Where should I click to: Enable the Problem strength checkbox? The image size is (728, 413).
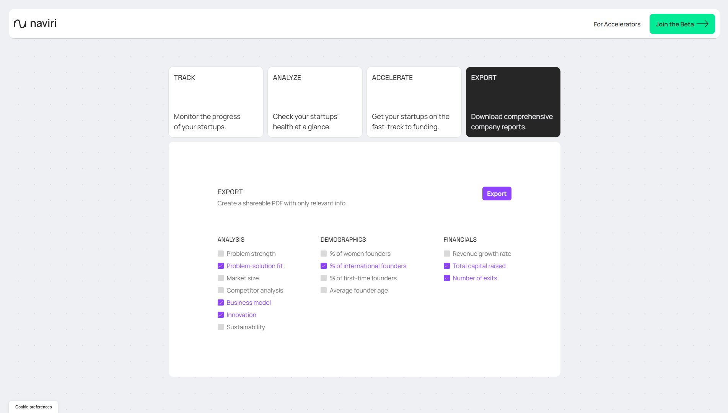coord(221,254)
